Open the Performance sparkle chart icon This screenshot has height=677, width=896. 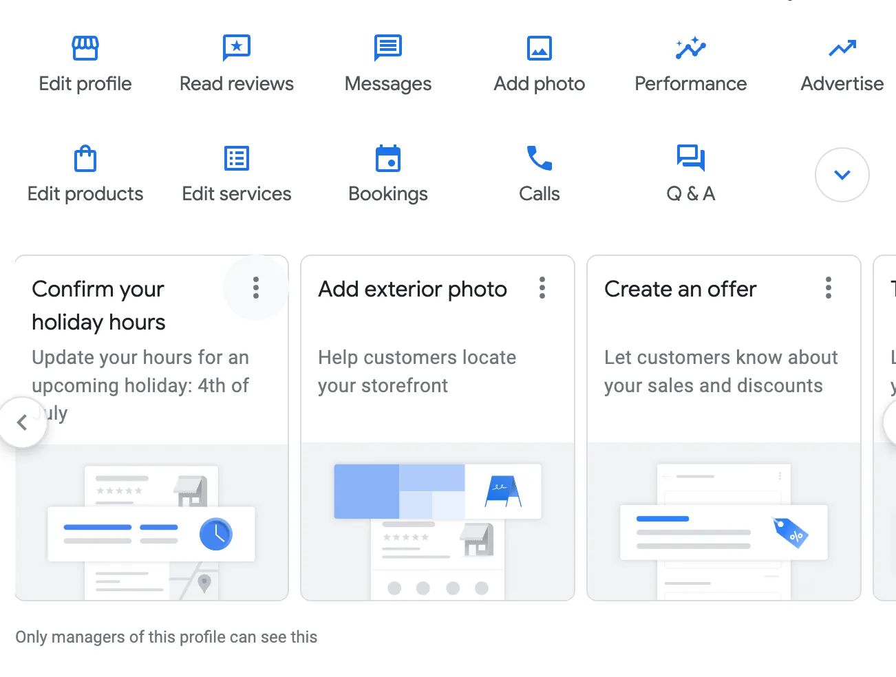coord(691,48)
